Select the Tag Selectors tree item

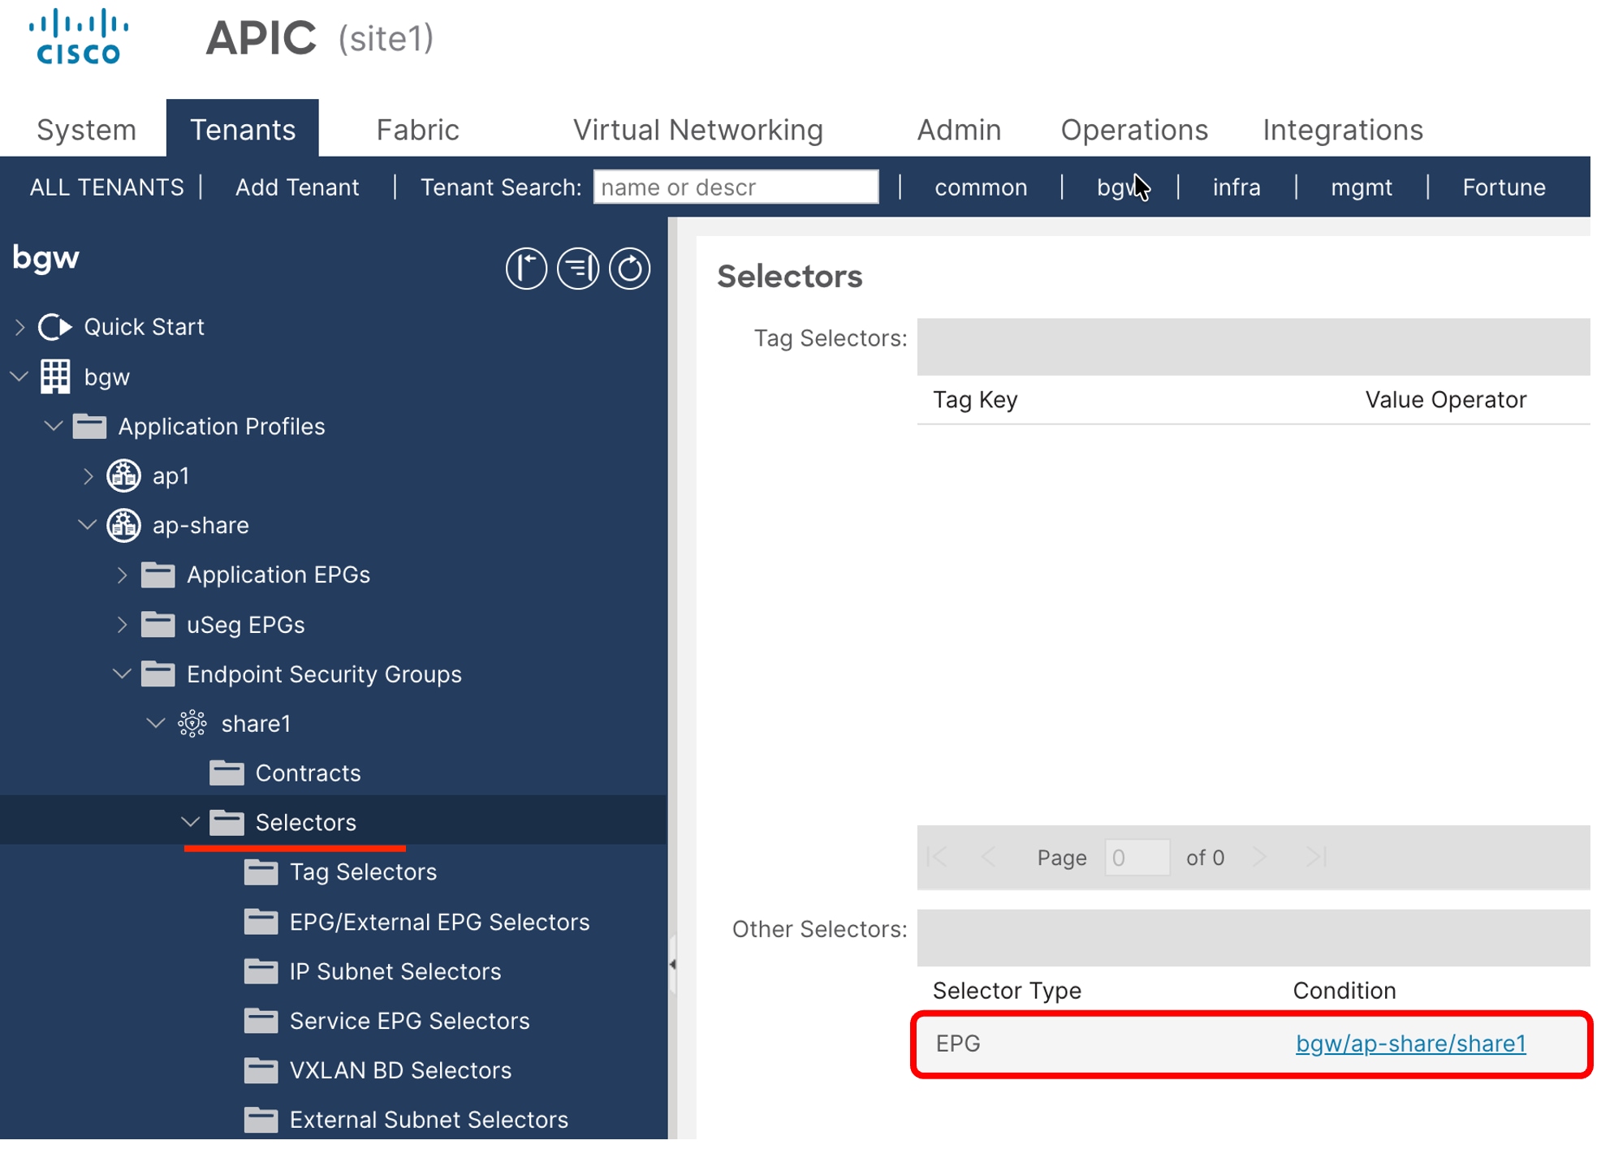pyautogui.click(x=363, y=871)
